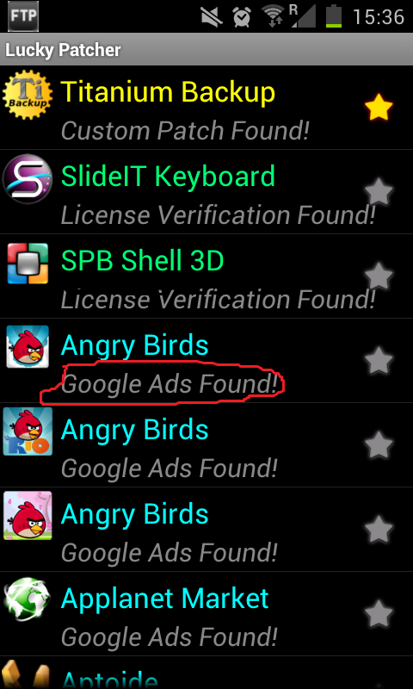Viewport: 413px width, 689px height.
Task: Toggle the star for SPB Shell 3D
Action: [379, 276]
